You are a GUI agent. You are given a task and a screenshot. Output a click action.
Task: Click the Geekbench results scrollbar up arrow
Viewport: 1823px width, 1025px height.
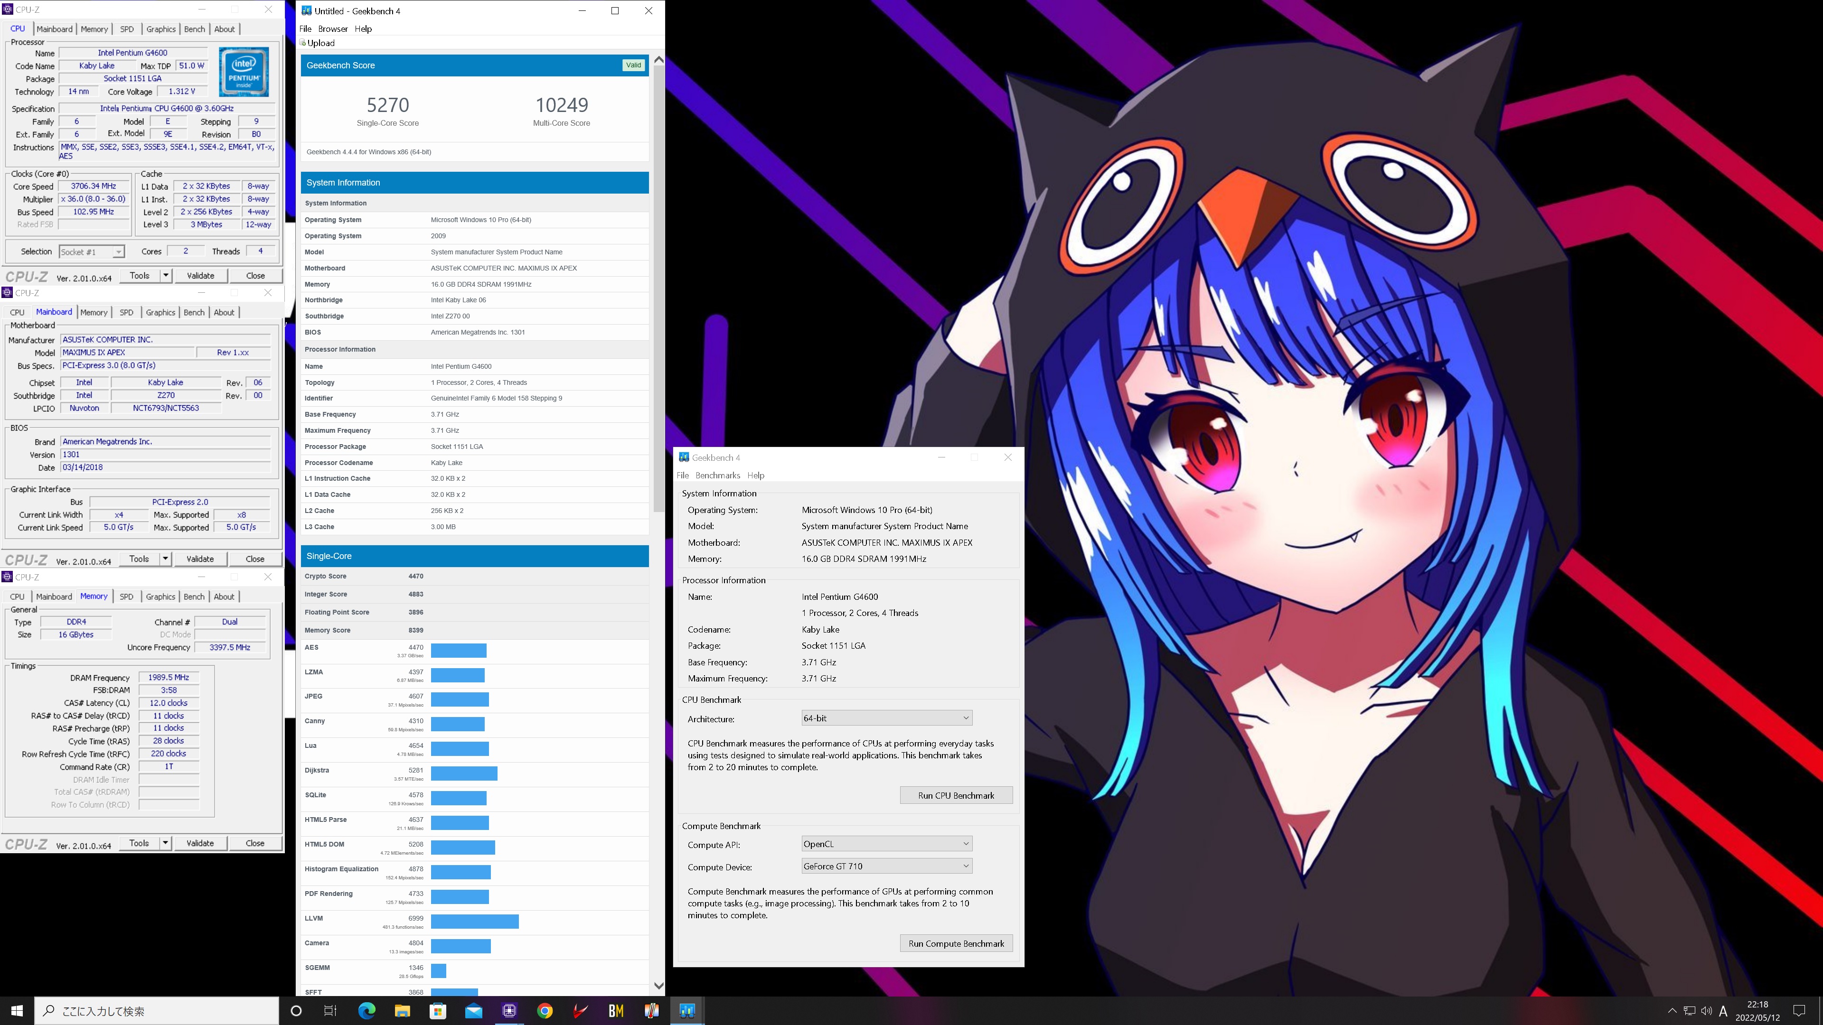click(658, 60)
